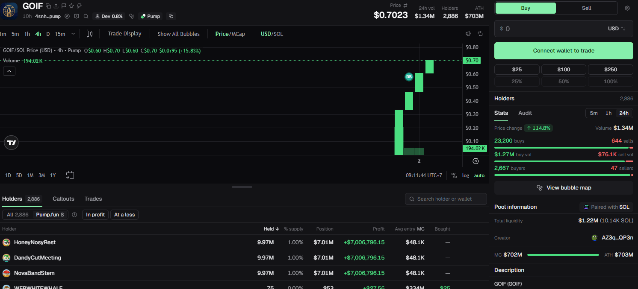Screen dimensions: 638x289
Task: Choose the $100 quick amount
Action: tap(564, 70)
